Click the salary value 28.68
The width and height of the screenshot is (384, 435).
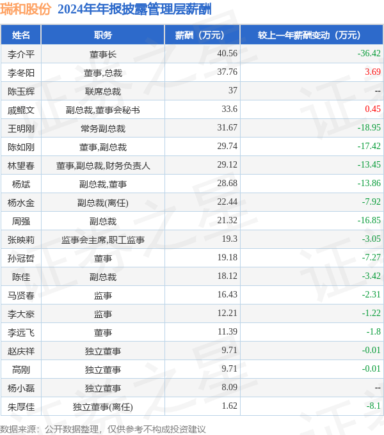[227, 183]
